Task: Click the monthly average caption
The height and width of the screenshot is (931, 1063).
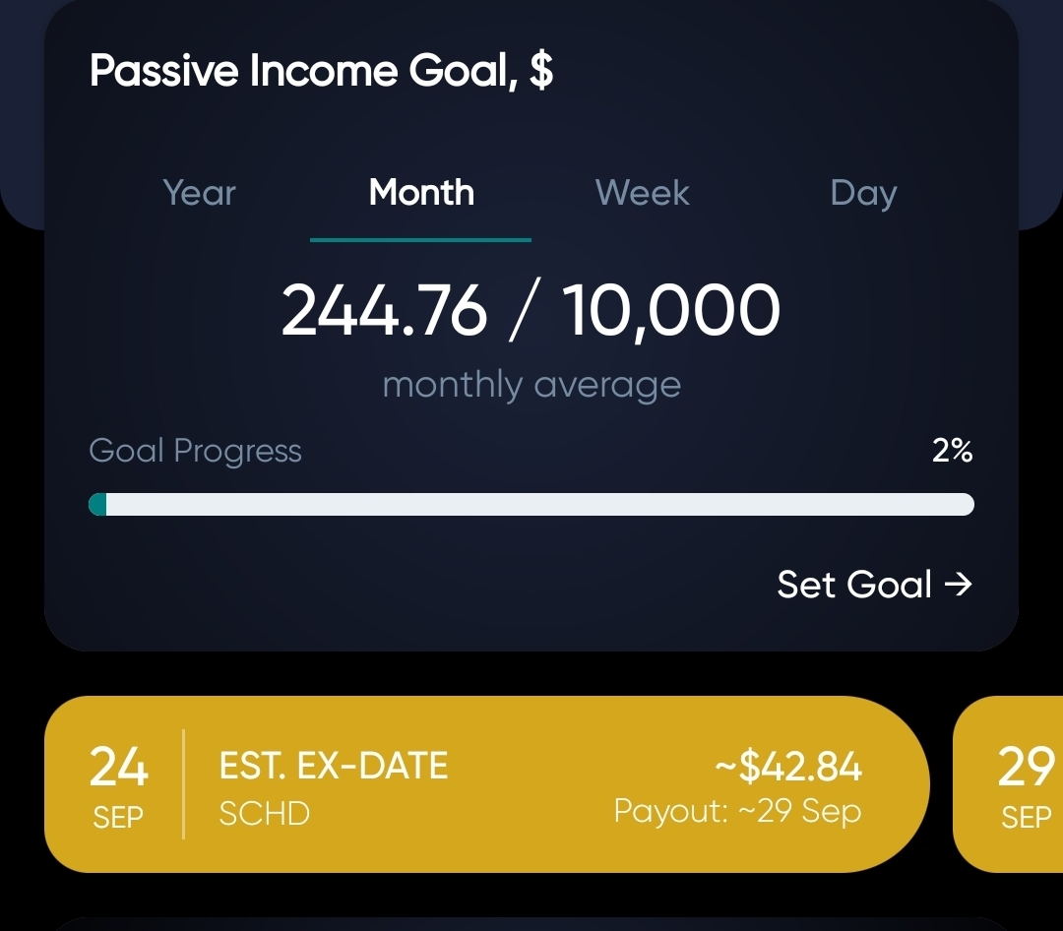Action: coord(531,386)
